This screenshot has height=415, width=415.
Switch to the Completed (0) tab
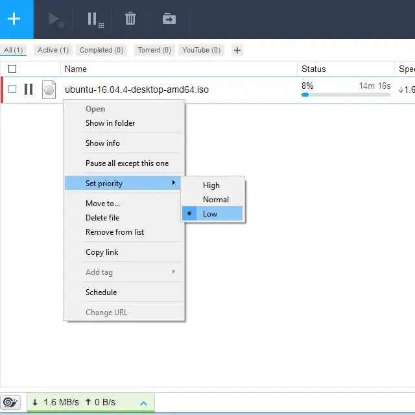click(x=102, y=50)
